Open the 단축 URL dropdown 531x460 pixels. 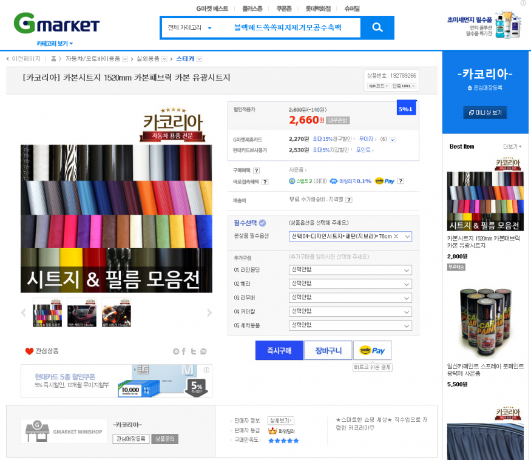click(x=404, y=86)
